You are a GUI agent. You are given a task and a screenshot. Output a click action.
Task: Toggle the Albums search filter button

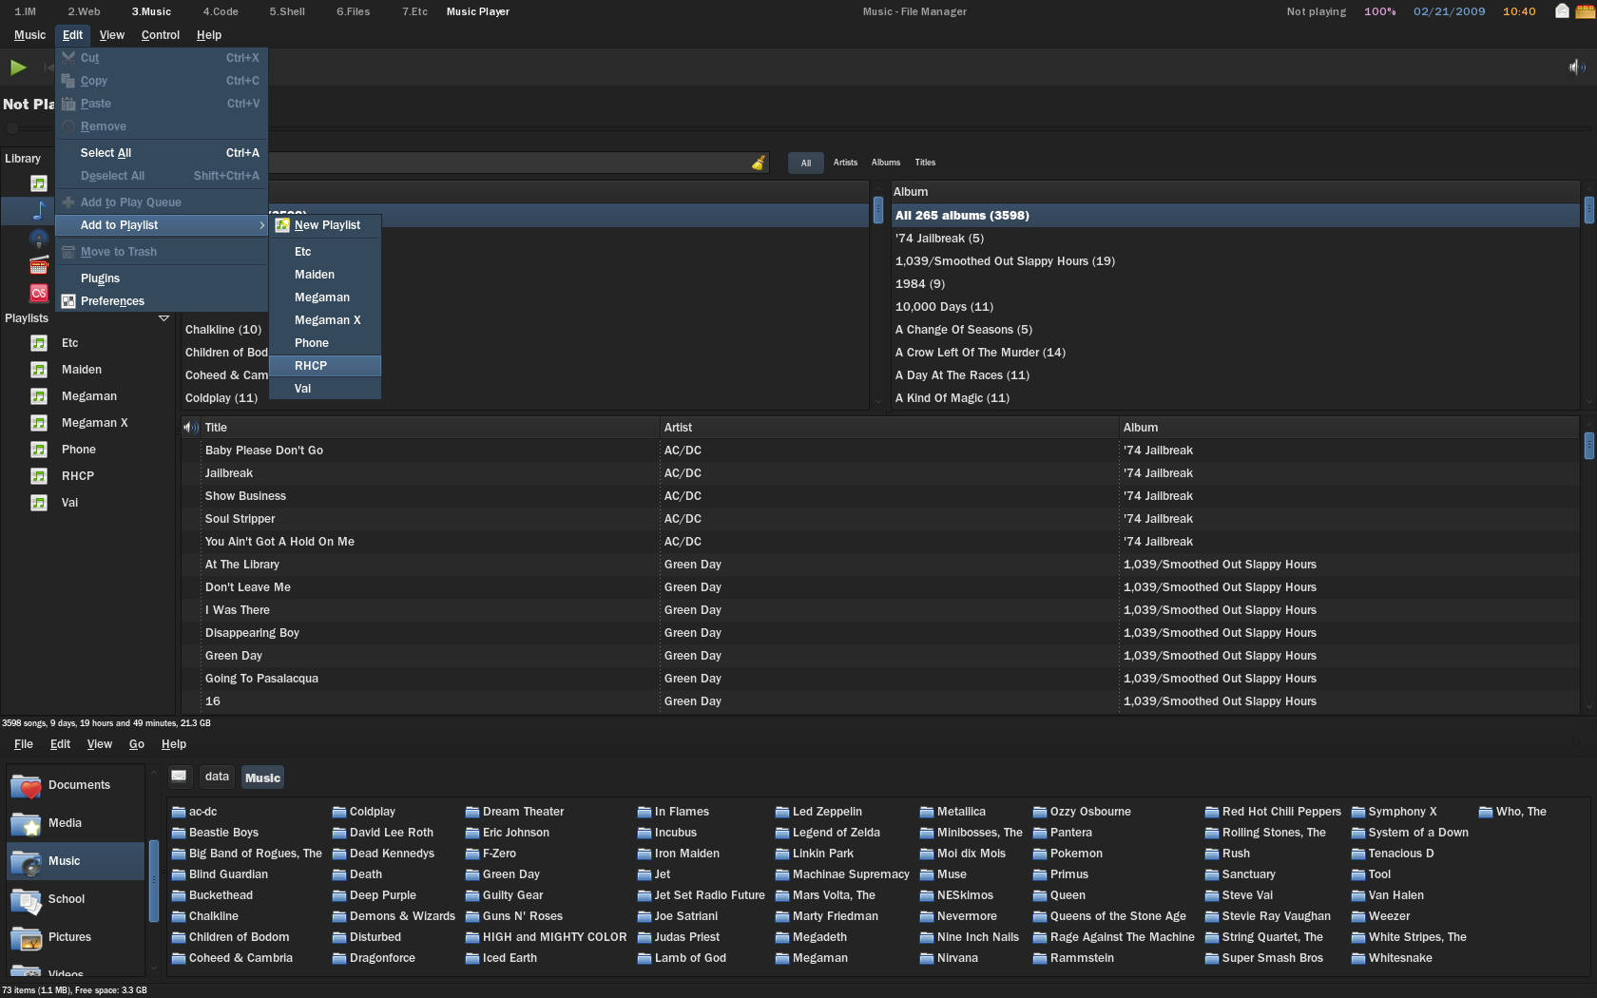pyautogui.click(x=886, y=163)
